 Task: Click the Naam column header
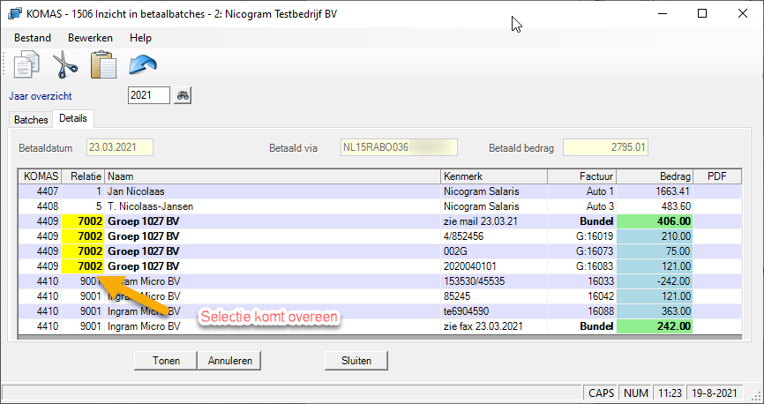[x=273, y=176]
